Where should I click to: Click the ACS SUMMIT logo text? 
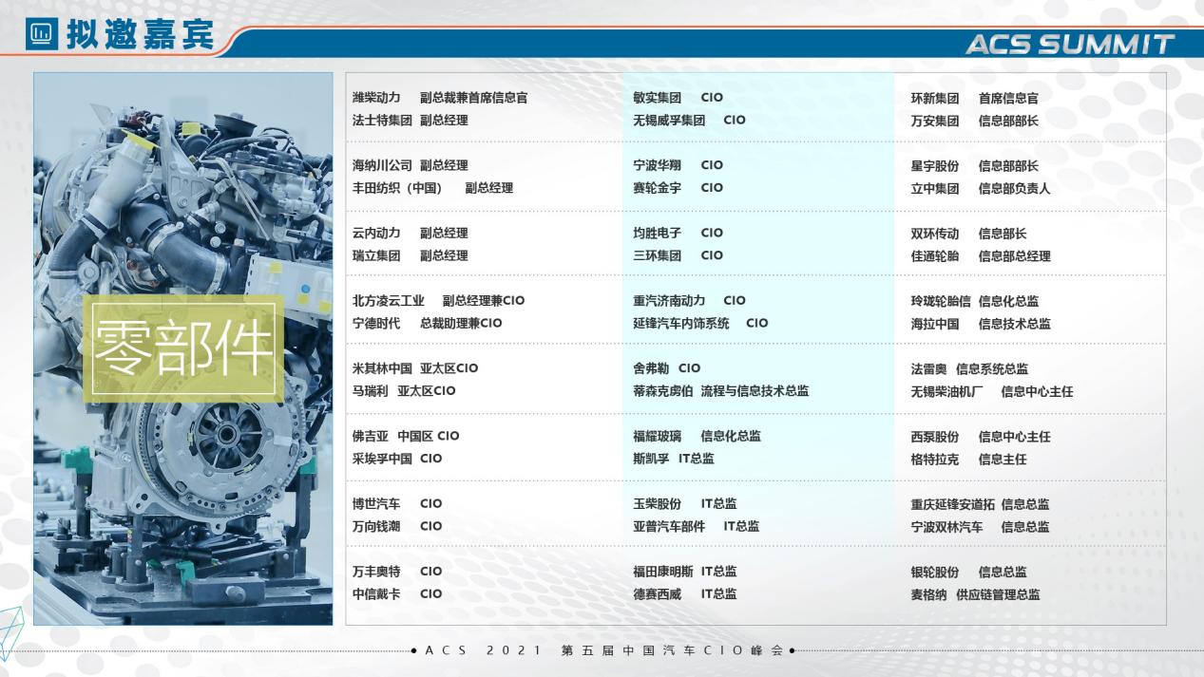(x=1069, y=44)
